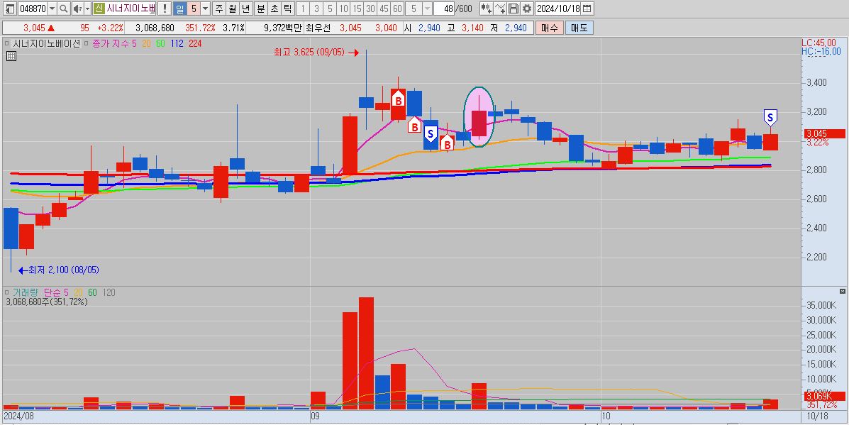Click the speaker sound alert icon
This screenshot has height=425, width=849.
point(77,9)
